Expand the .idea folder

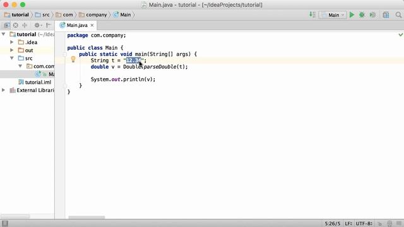tap(12, 42)
